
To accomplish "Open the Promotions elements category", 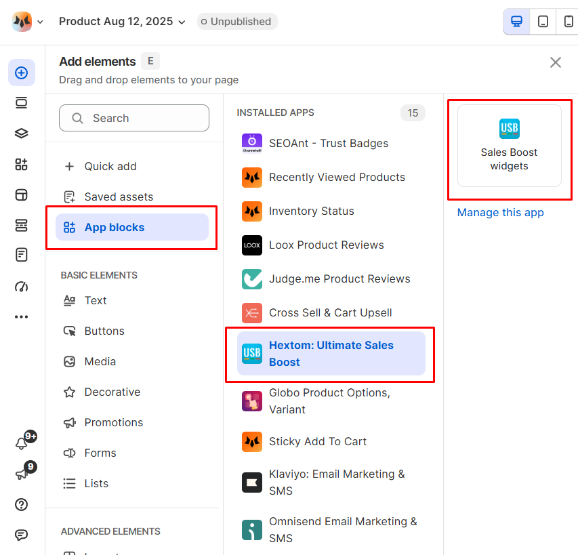I will coord(113,423).
